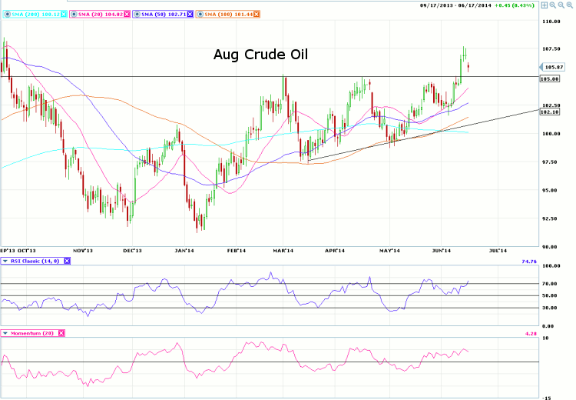Image resolution: width=576 pixels, height=400 pixels.
Task: Collapse the Momentum panel arrow
Action: pyautogui.click(x=5, y=332)
